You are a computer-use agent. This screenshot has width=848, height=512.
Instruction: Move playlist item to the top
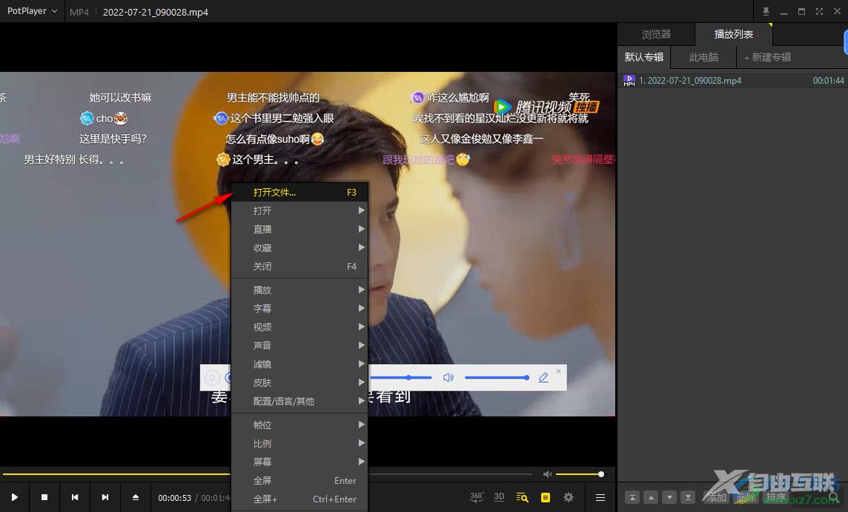tap(632, 497)
